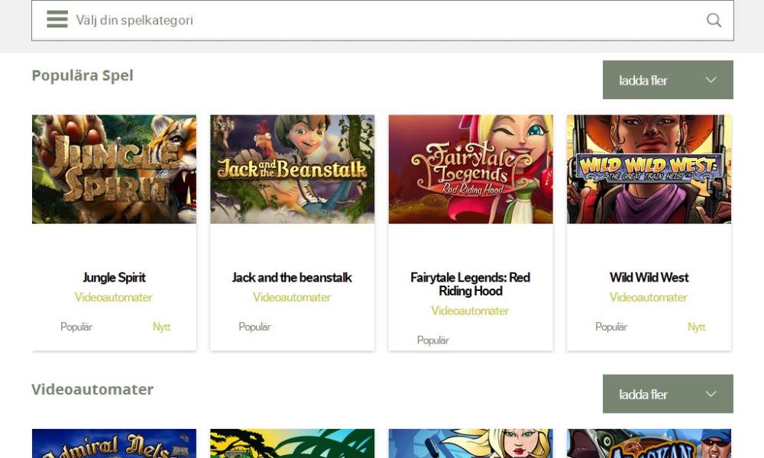Select the Jungle Spirit title link
The width and height of the screenshot is (764, 458).
114,277
